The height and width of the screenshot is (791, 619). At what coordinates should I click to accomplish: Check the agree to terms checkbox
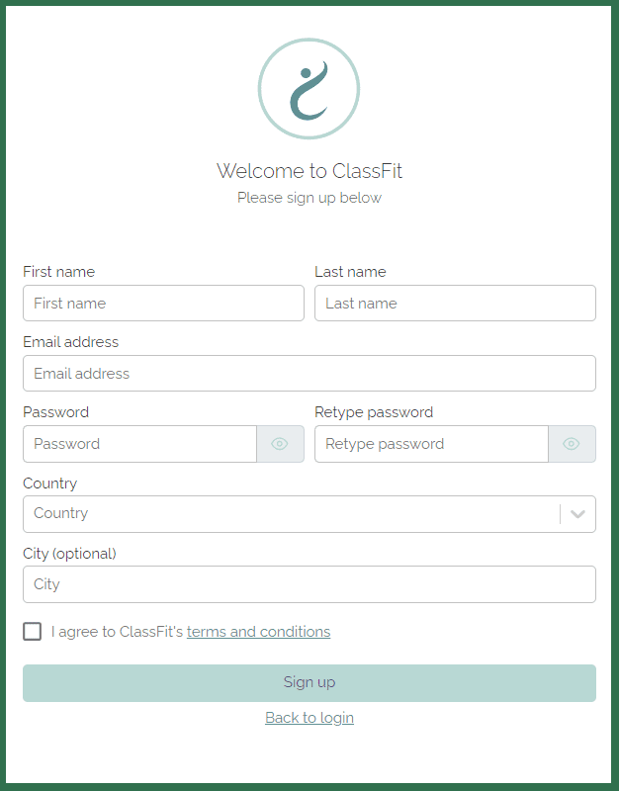click(33, 631)
